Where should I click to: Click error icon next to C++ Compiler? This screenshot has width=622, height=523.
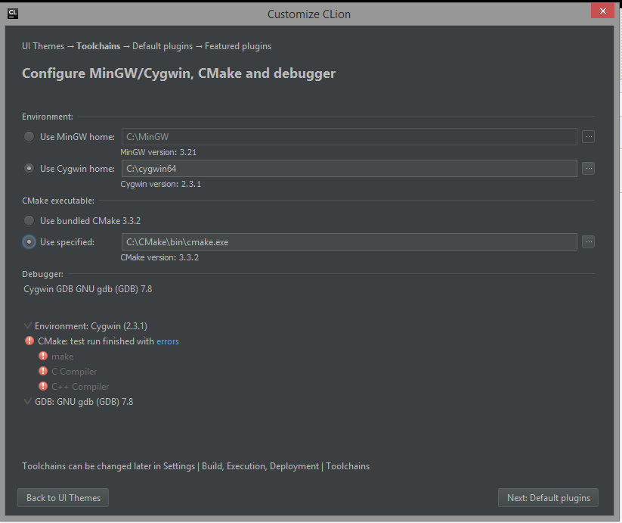(43, 387)
